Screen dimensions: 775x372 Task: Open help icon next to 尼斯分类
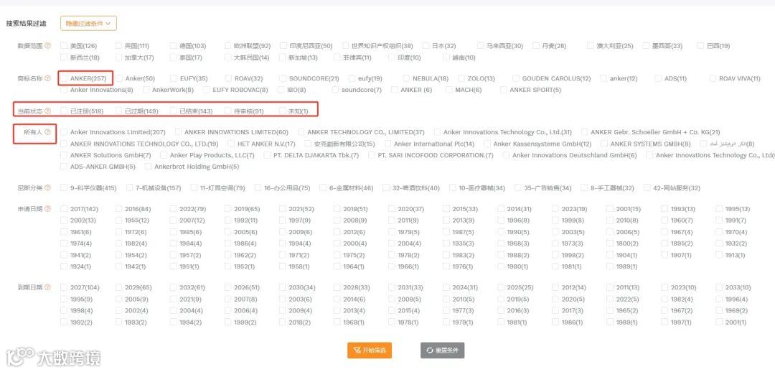tap(48, 188)
